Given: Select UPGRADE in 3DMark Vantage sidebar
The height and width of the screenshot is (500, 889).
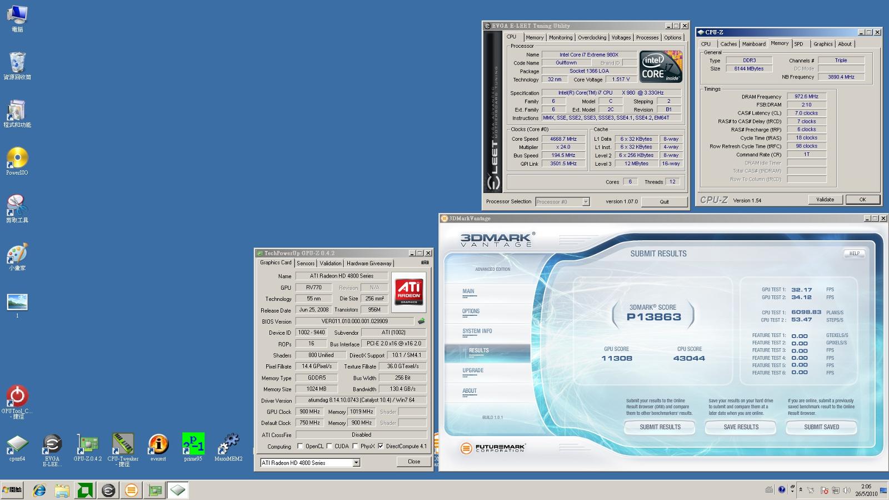Looking at the screenshot, I should [x=473, y=370].
